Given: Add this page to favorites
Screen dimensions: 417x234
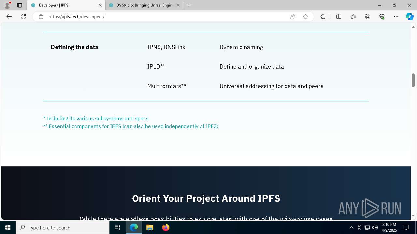Looking at the screenshot, I should [306, 17].
